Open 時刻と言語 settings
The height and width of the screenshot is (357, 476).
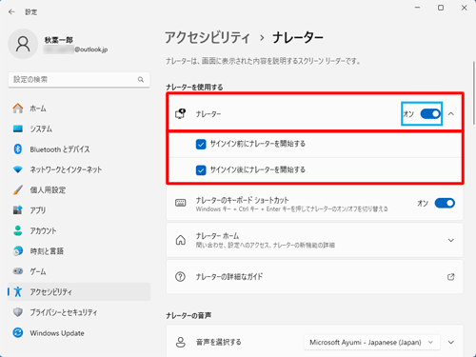pyautogui.click(x=79, y=251)
